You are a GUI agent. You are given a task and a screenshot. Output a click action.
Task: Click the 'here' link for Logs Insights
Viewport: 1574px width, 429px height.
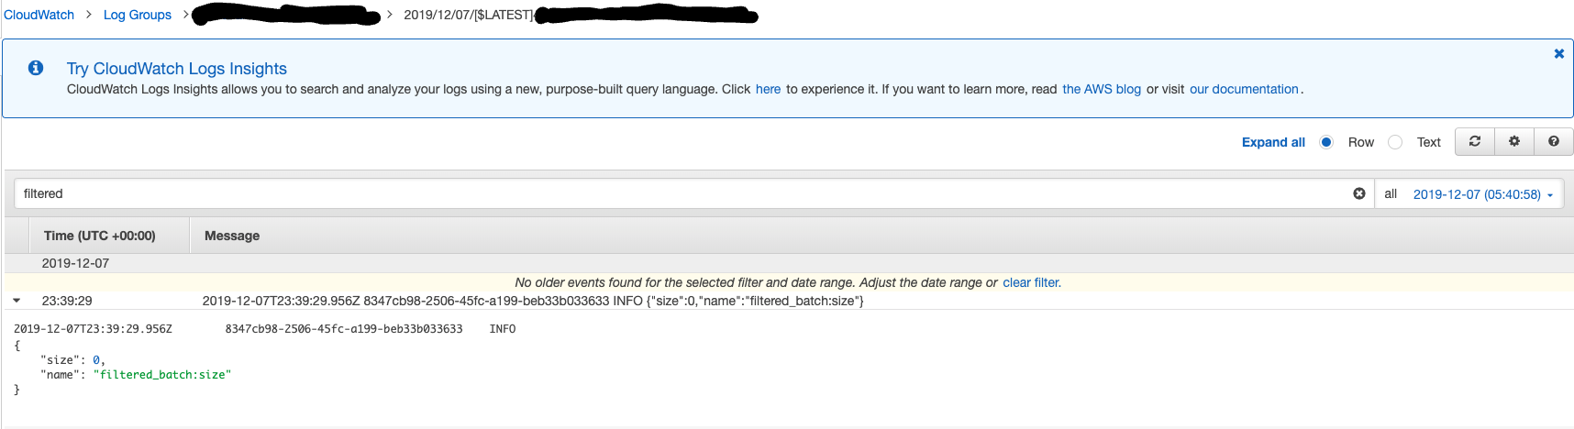768,89
